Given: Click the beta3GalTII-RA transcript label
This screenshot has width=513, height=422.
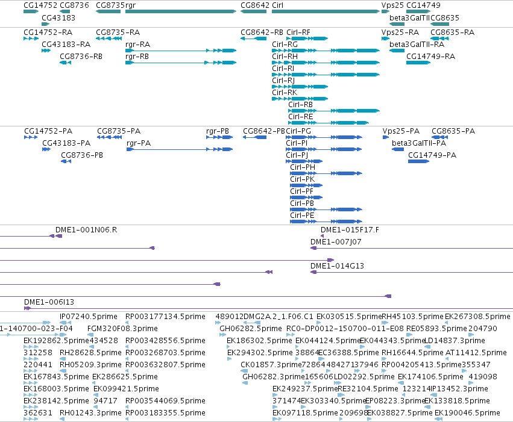Looking at the screenshot, I should (417, 45).
